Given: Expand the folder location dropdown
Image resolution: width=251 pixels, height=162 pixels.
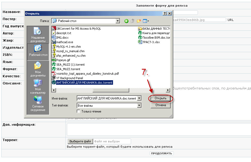Looking at the screenshot, I should tap(118, 21).
